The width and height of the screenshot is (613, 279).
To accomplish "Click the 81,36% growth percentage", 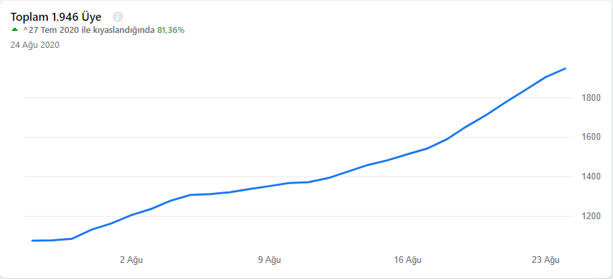I will 171,30.
